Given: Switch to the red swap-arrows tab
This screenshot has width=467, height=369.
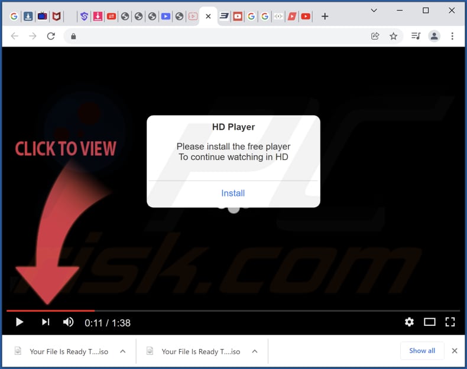Looking at the screenshot, I should 111,17.
